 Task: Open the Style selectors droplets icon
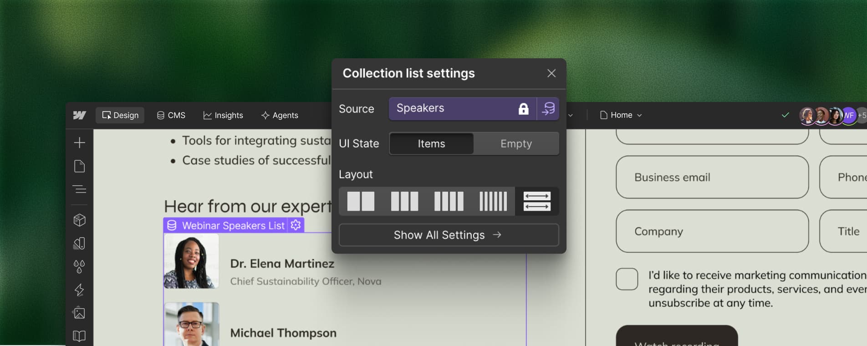pyautogui.click(x=80, y=267)
